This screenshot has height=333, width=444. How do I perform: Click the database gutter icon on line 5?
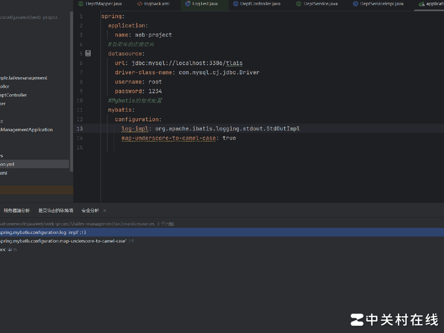click(x=88, y=53)
